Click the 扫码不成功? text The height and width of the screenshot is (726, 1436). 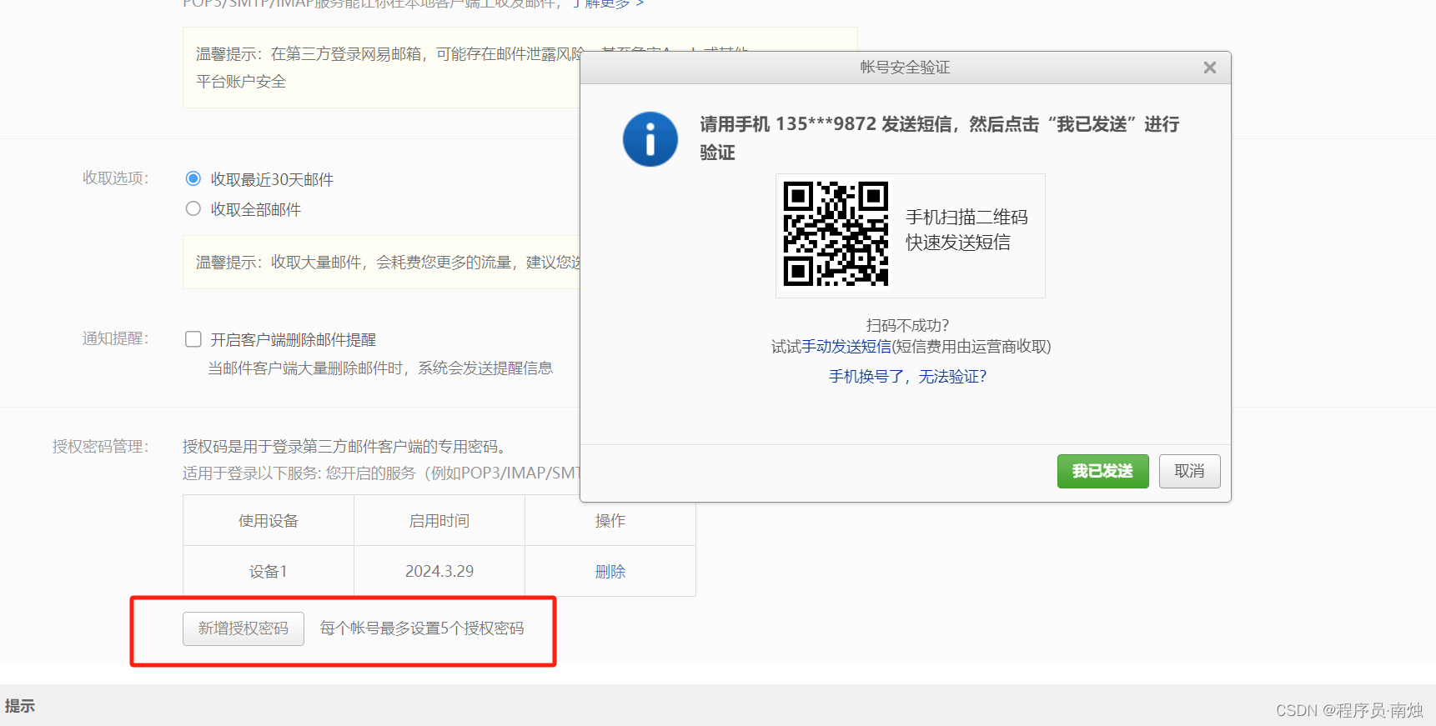coord(907,325)
